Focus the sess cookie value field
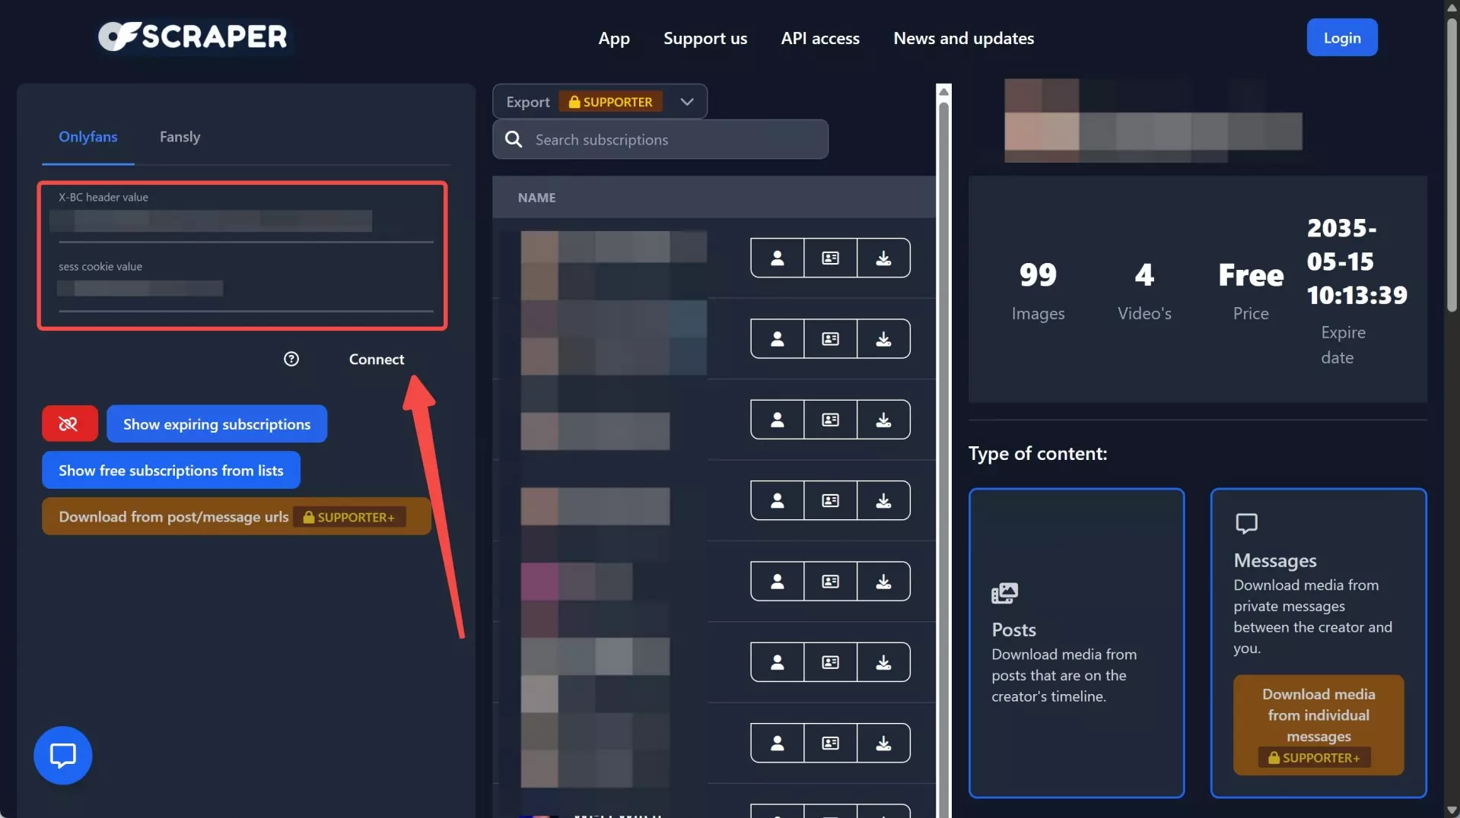This screenshot has width=1460, height=818. 246,289
